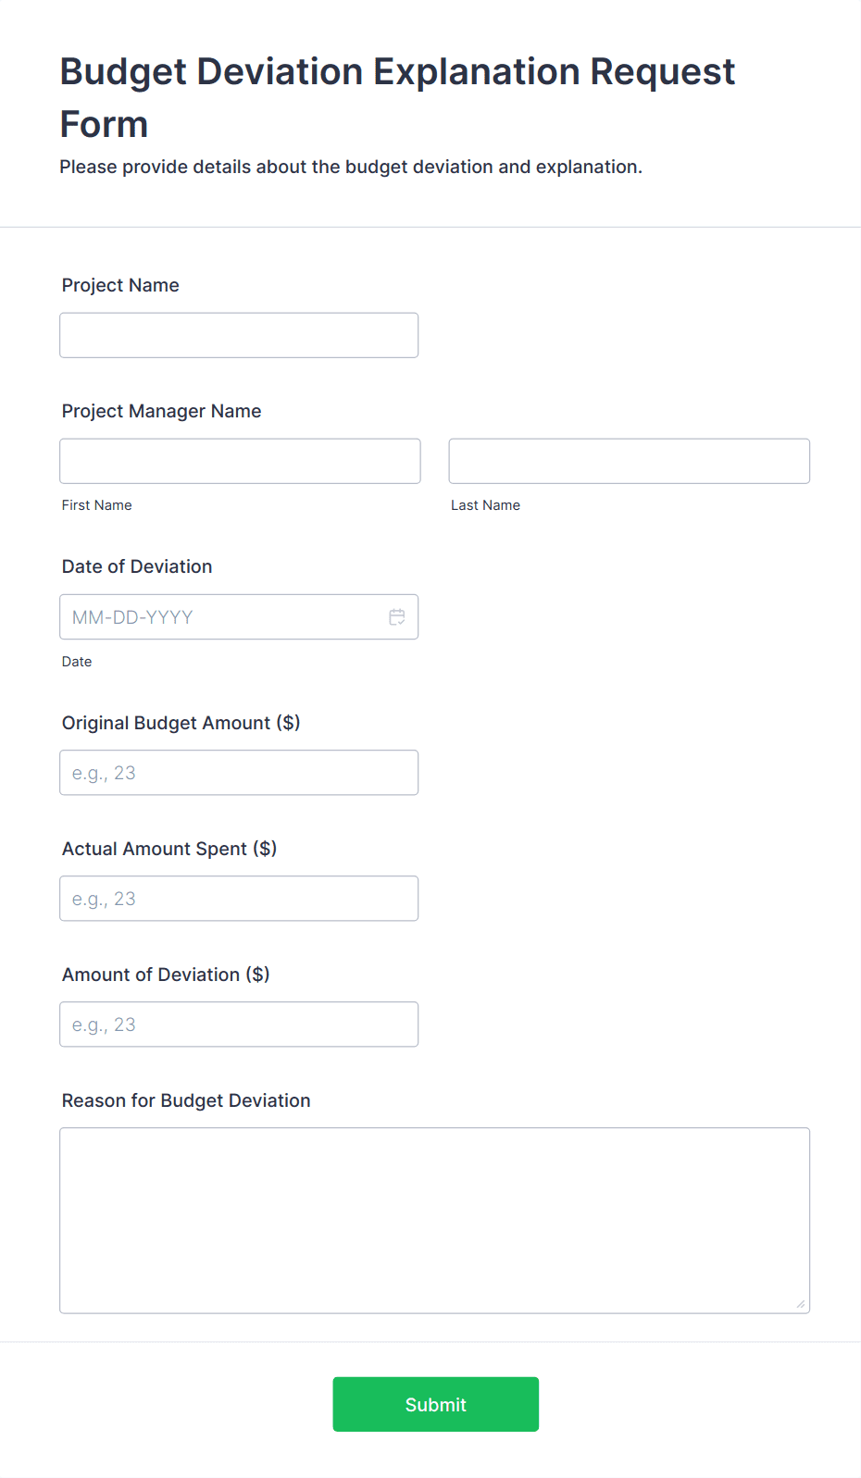Click the Date of Deviation calendar button
The width and height of the screenshot is (861, 1478).
tap(397, 616)
